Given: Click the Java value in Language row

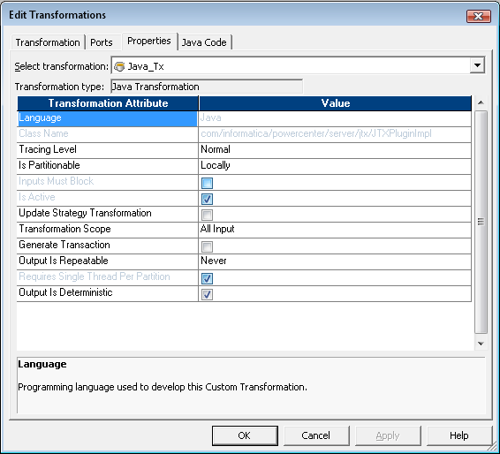Looking at the screenshot, I should tap(211, 117).
